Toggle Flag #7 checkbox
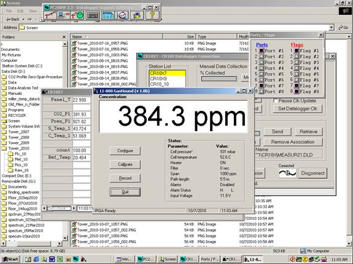Image resolution: width=353 pixels, height=264 pixels. click(x=297, y=86)
